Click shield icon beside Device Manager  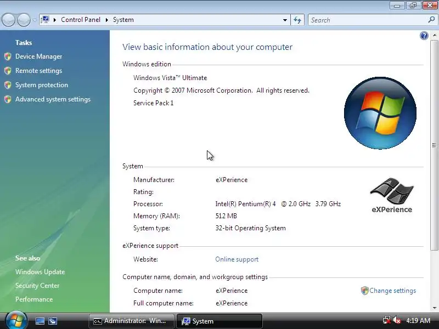[8, 56]
